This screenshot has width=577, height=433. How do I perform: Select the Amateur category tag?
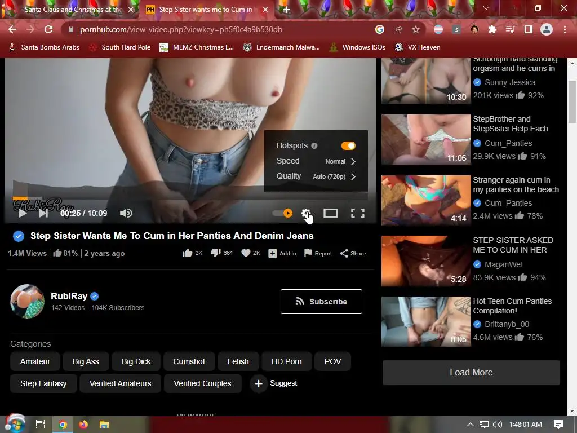35,361
